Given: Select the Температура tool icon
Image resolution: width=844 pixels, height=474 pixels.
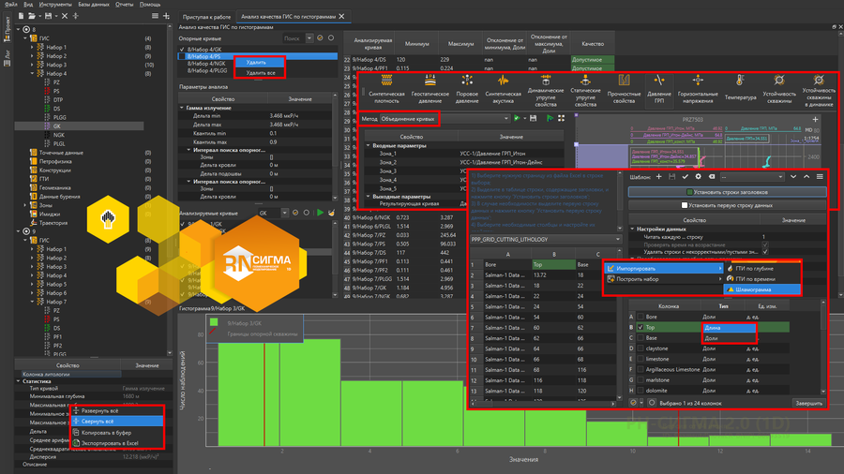Looking at the screenshot, I should 740,82.
